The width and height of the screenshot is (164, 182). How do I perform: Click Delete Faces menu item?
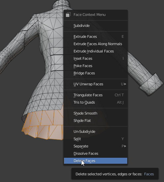(95, 161)
